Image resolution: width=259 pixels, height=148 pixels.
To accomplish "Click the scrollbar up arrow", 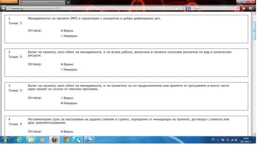I will point(254,14).
